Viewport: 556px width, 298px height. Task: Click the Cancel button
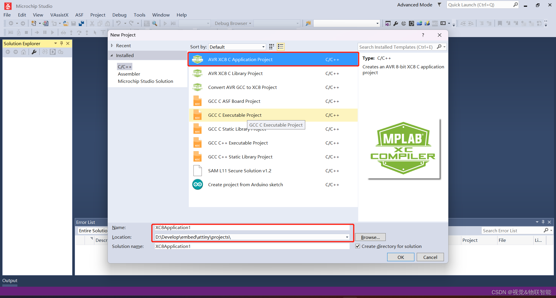click(430, 257)
